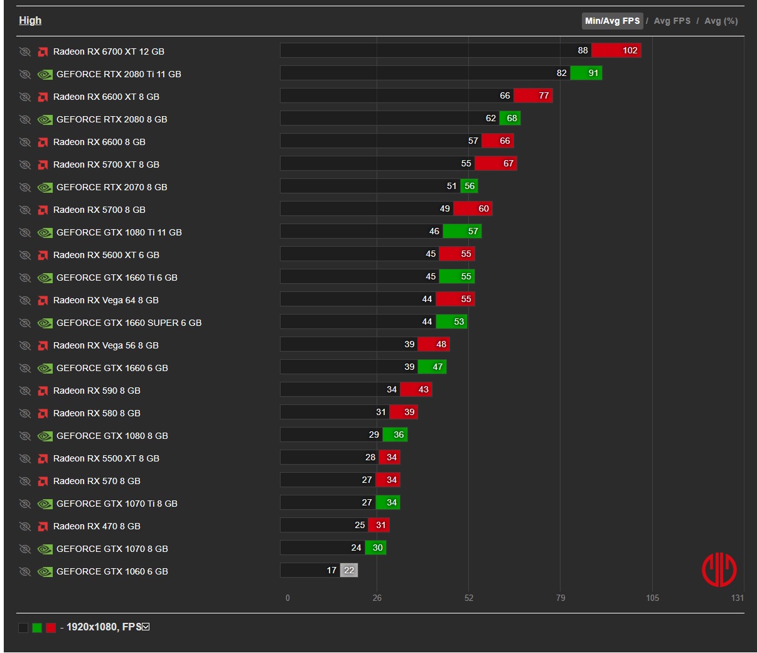Open the High quality preset heading
Image resolution: width=757 pixels, height=653 pixels.
[30, 20]
